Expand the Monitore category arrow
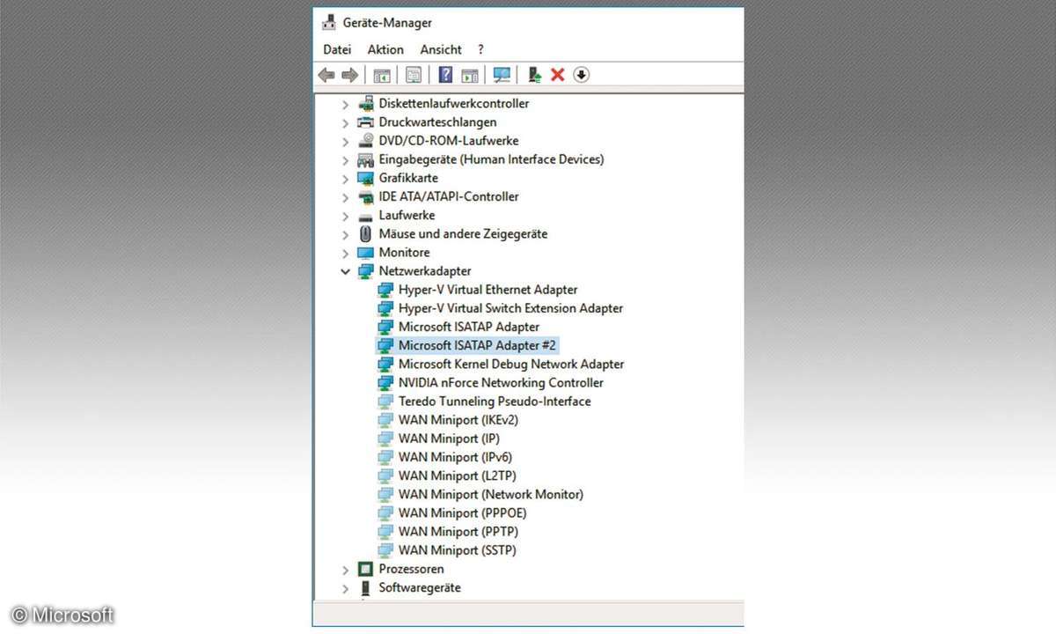The width and height of the screenshot is (1056, 634). click(345, 253)
